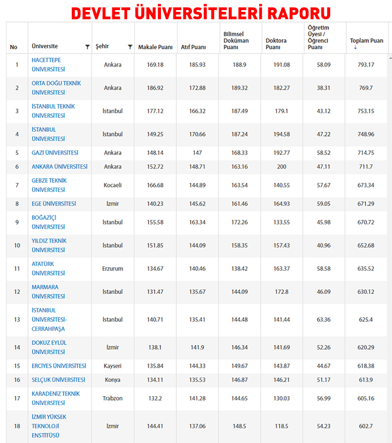
Task: Click the Toplam Puan column header
Action: coord(366,41)
